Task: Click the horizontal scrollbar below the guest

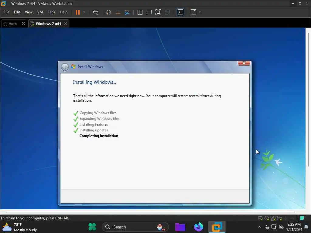Action: pos(150,212)
